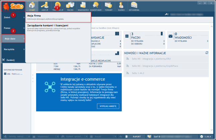Open the KOMENTARZE module
The width and height of the screenshot is (216, 140).
tap(96, 6)
